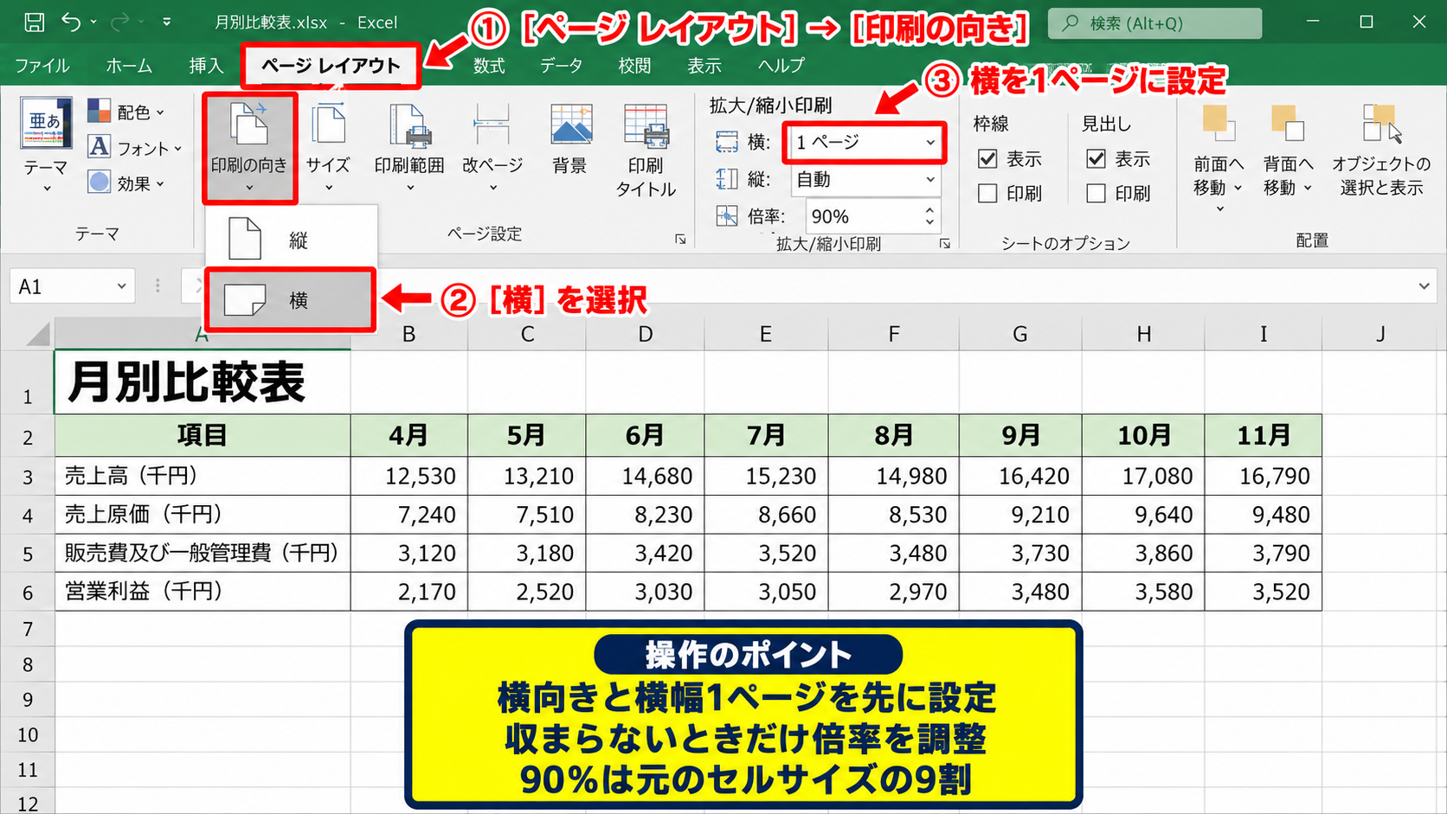Open ページ設定 dialog launcher

[680, 240]
